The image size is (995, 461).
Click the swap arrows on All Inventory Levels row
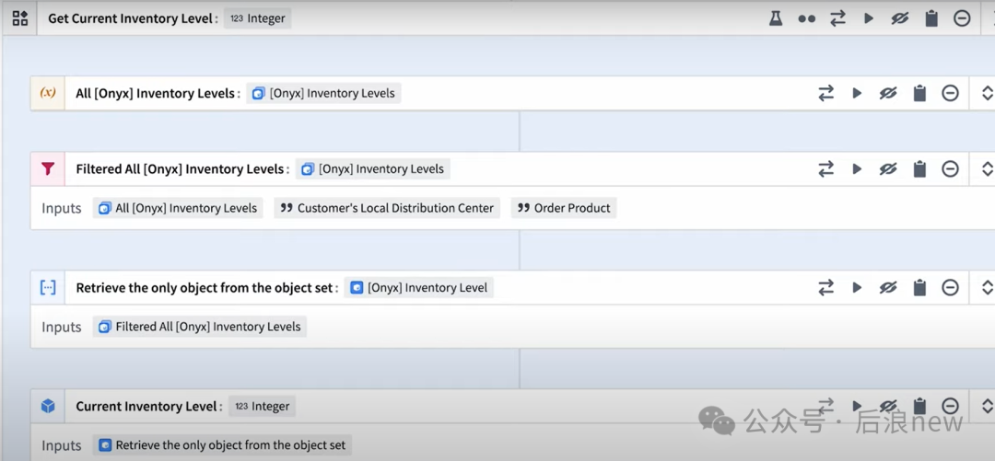[825, 93]
